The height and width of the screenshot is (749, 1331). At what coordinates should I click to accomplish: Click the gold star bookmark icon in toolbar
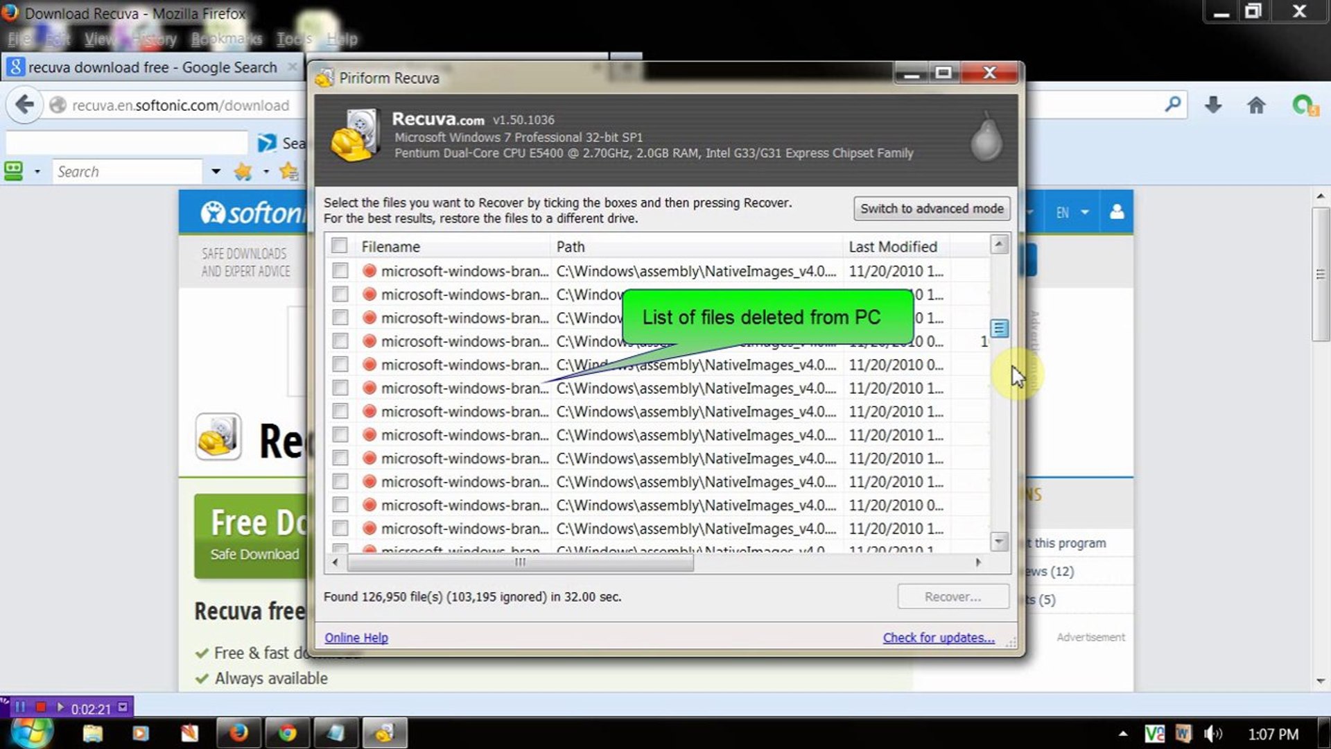tap(243, 171)
